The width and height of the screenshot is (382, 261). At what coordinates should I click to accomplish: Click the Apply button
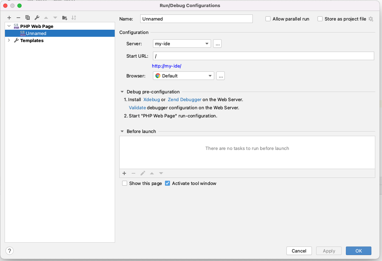point(329,251)
